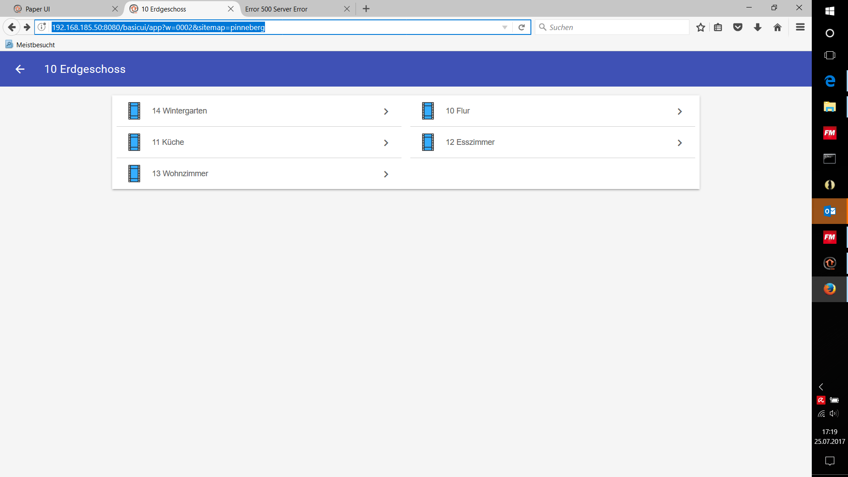Screen dimensions: 848x477
Task: Click the film icon beside 10 Flur
Action: coord(428,111)
